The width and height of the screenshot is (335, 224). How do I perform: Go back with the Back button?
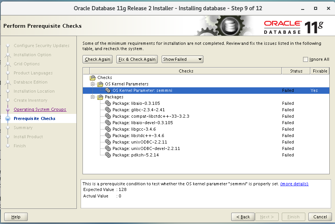coord(243,217)
